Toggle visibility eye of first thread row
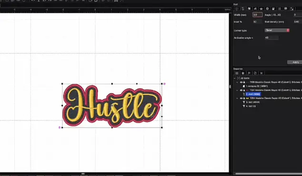 [x=241, y=82]
